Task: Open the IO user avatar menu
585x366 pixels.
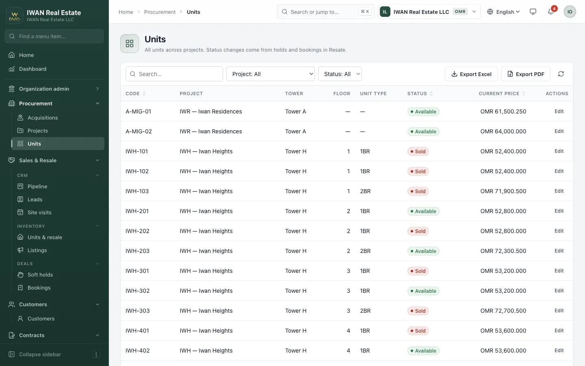Action: pos(570,12)
